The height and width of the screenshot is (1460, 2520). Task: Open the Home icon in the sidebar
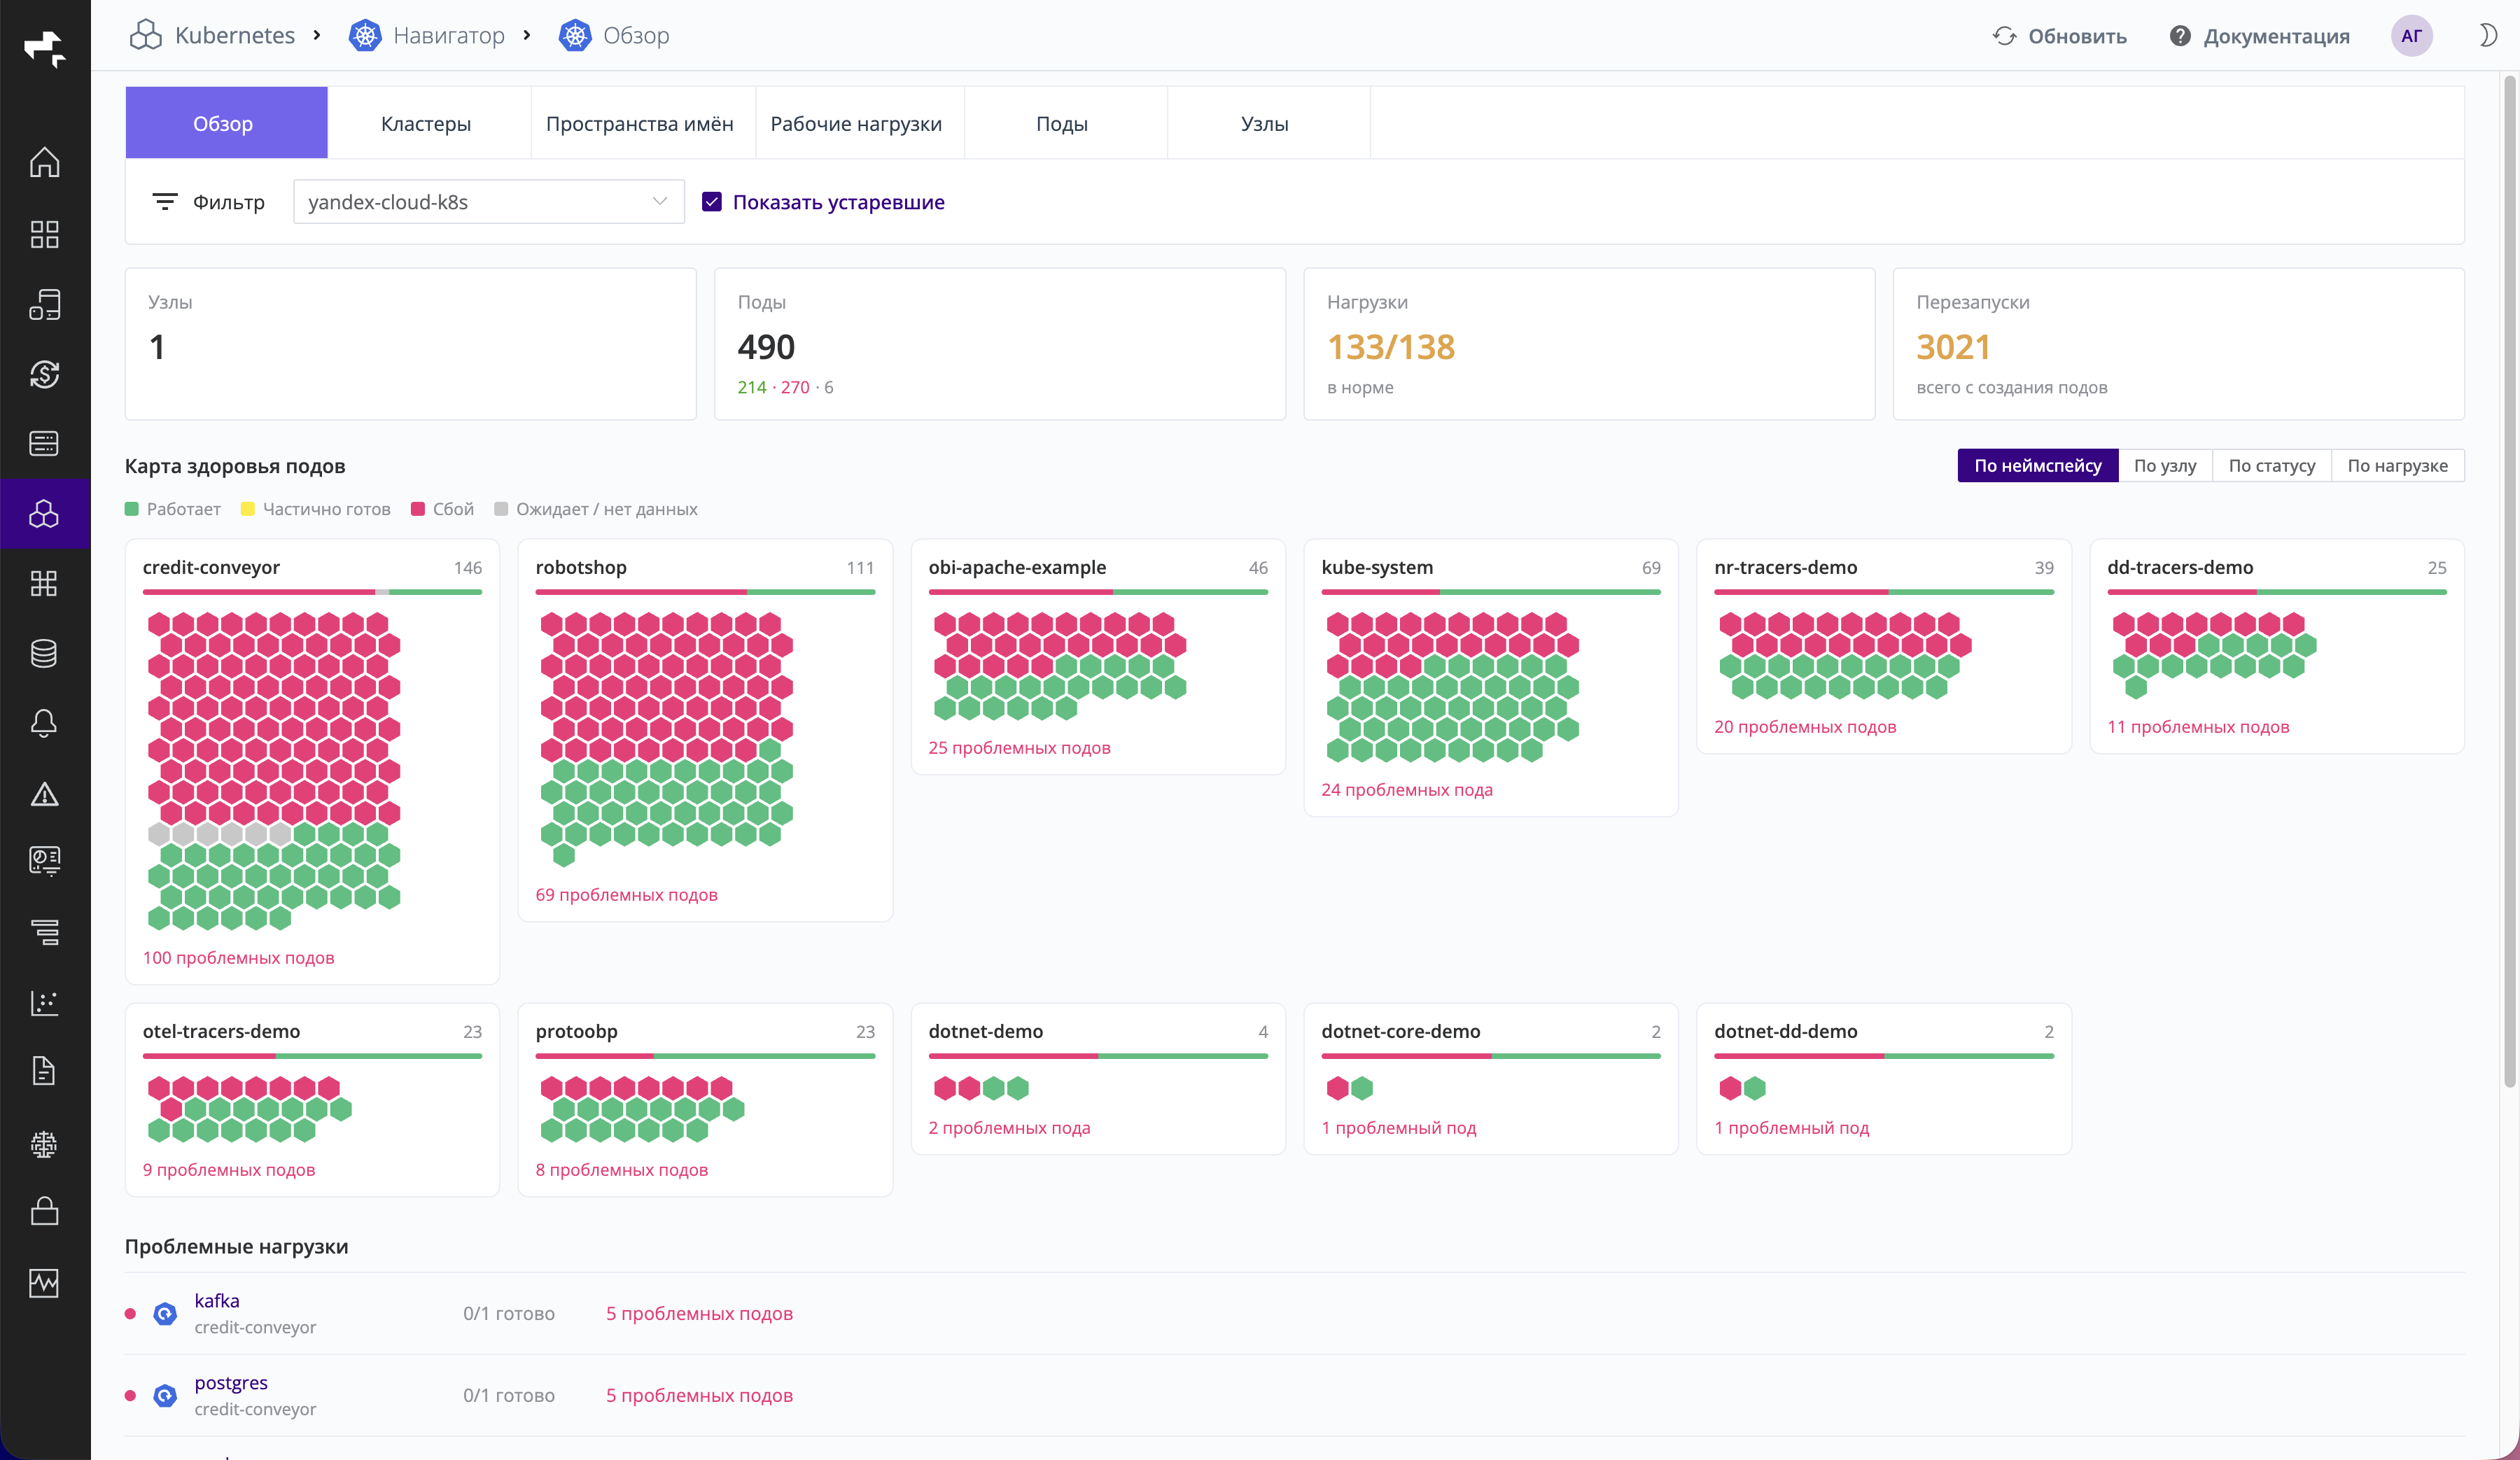[x=44, y=162]
